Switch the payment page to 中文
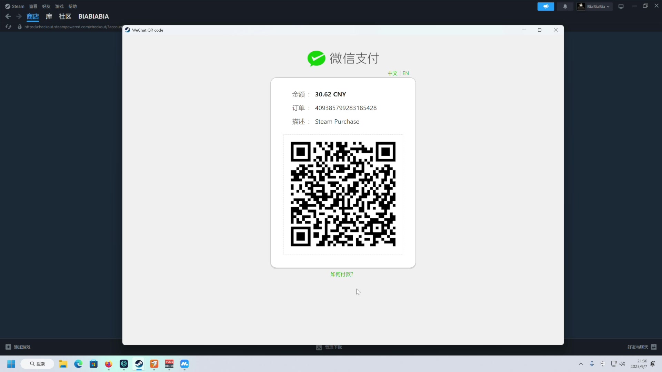662x372 pixels. point(392,73)
